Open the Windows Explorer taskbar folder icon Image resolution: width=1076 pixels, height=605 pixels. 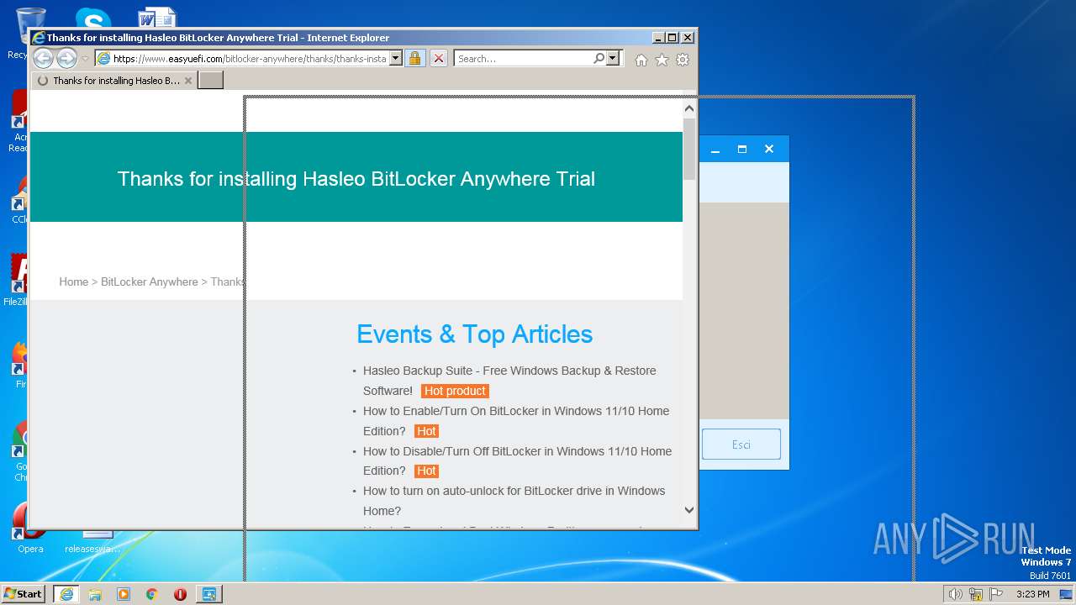pyautogui.click(x=95, y=594)
